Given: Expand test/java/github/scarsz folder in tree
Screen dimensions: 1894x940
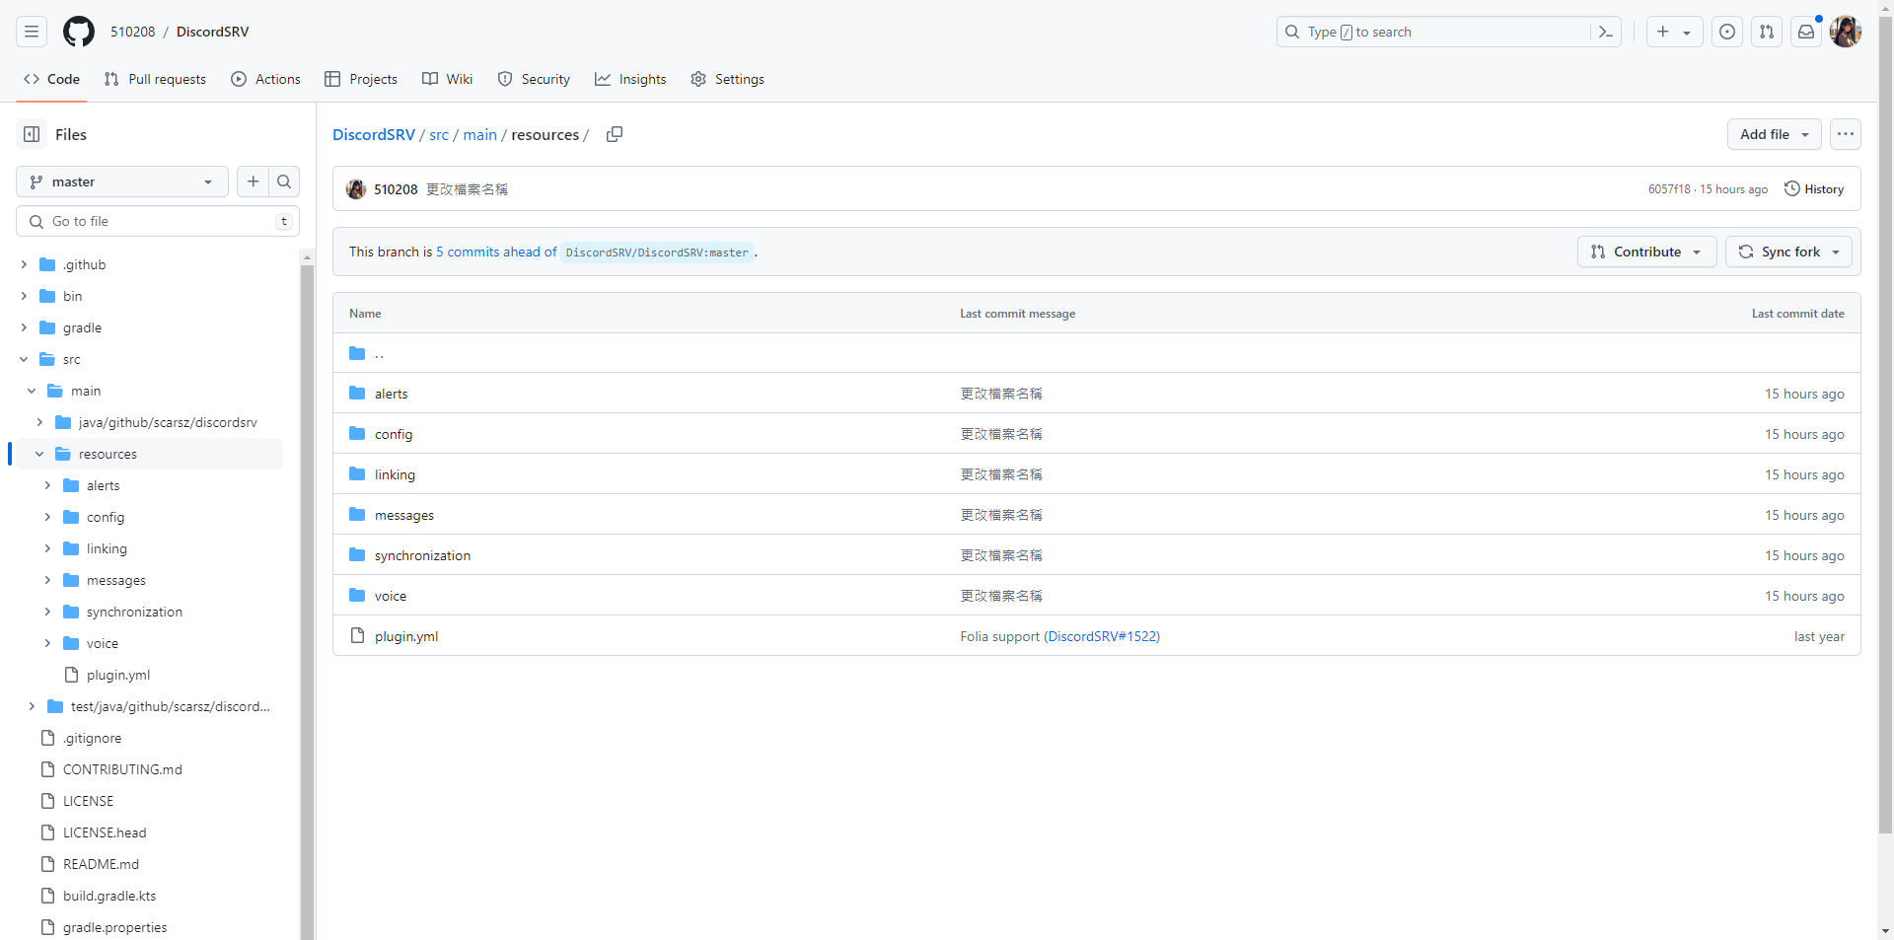Looking at the screenshot, I should pos(32,706).
